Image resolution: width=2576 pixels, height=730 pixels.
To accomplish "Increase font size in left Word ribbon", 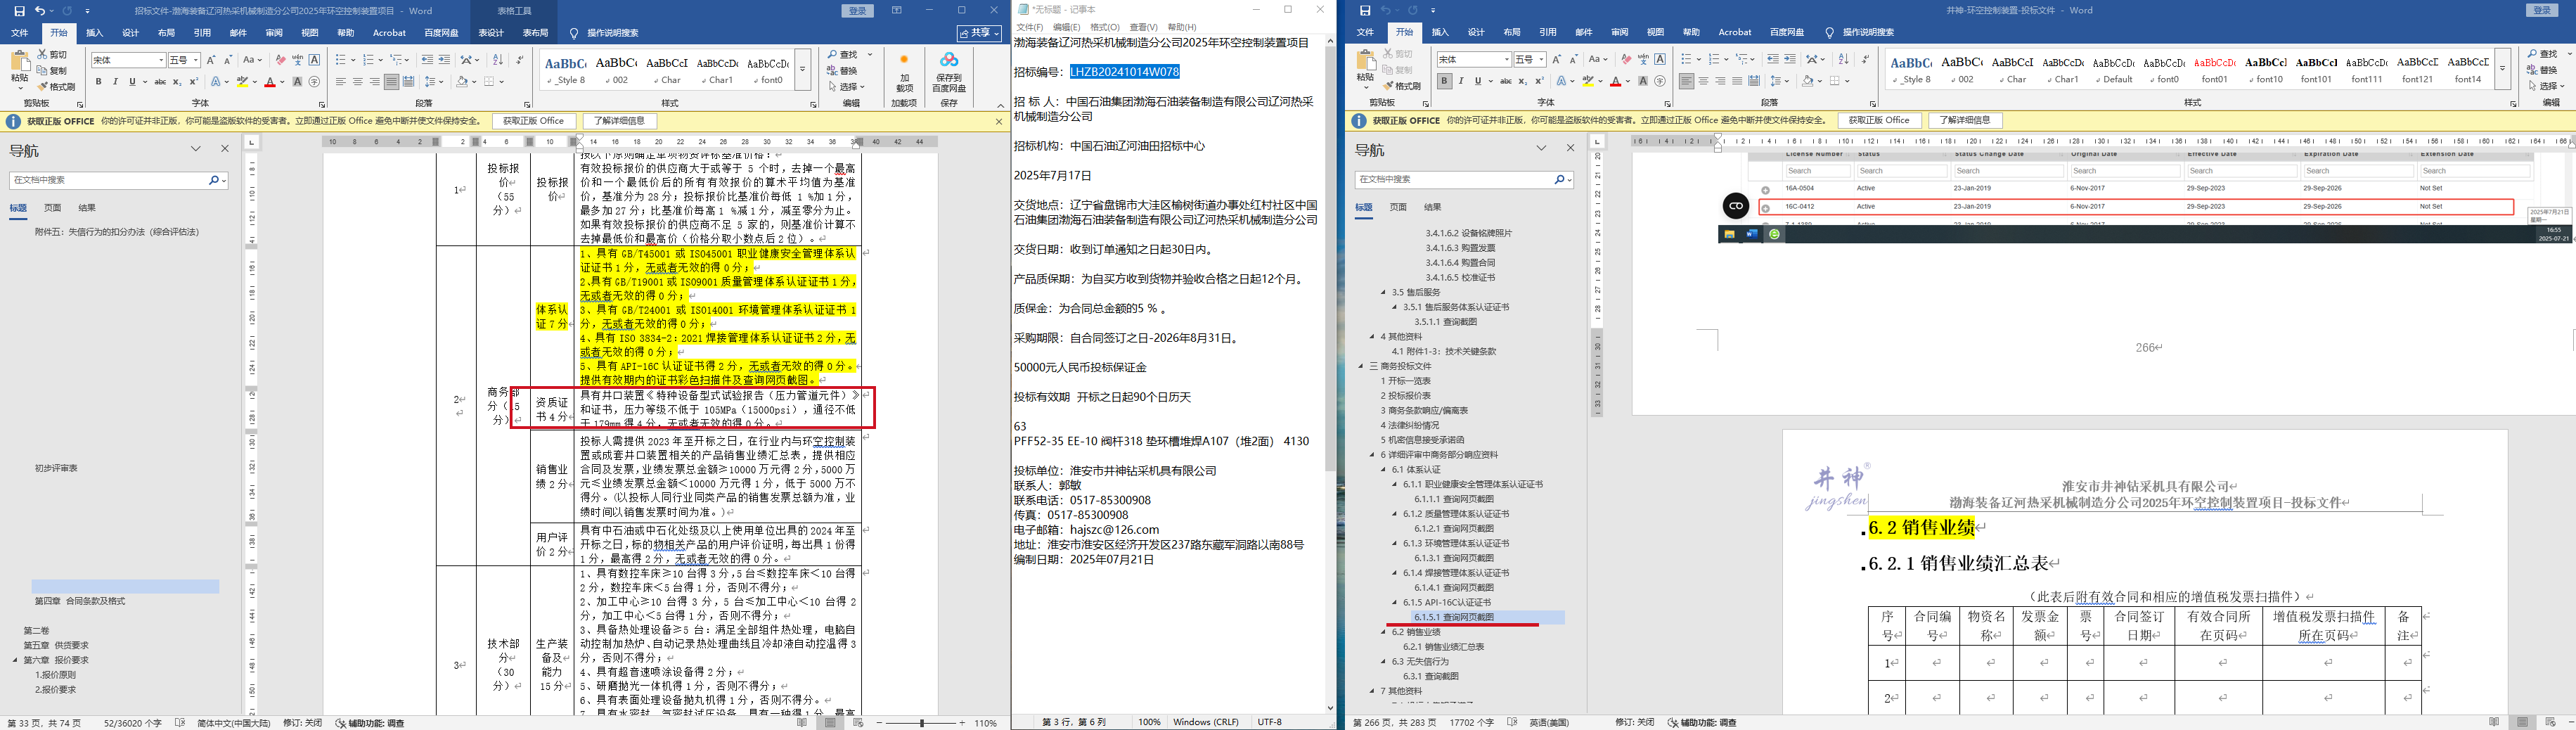I will click(211, 60).
